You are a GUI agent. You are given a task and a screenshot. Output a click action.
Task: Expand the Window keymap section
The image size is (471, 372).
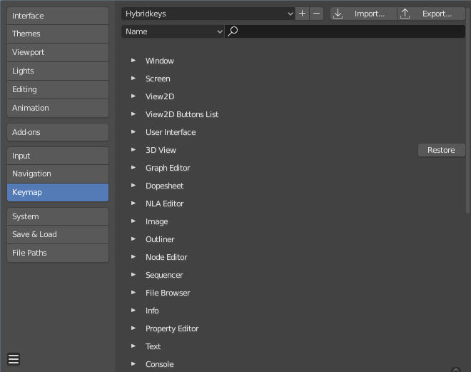coord(133,61)
